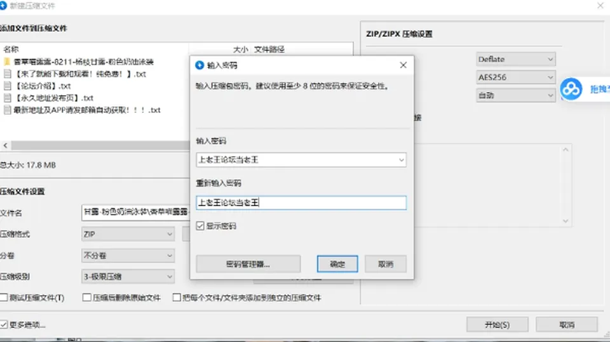Click the app icon in the password dialog title
Screen dimensions: 610x342
pos(200,65)
